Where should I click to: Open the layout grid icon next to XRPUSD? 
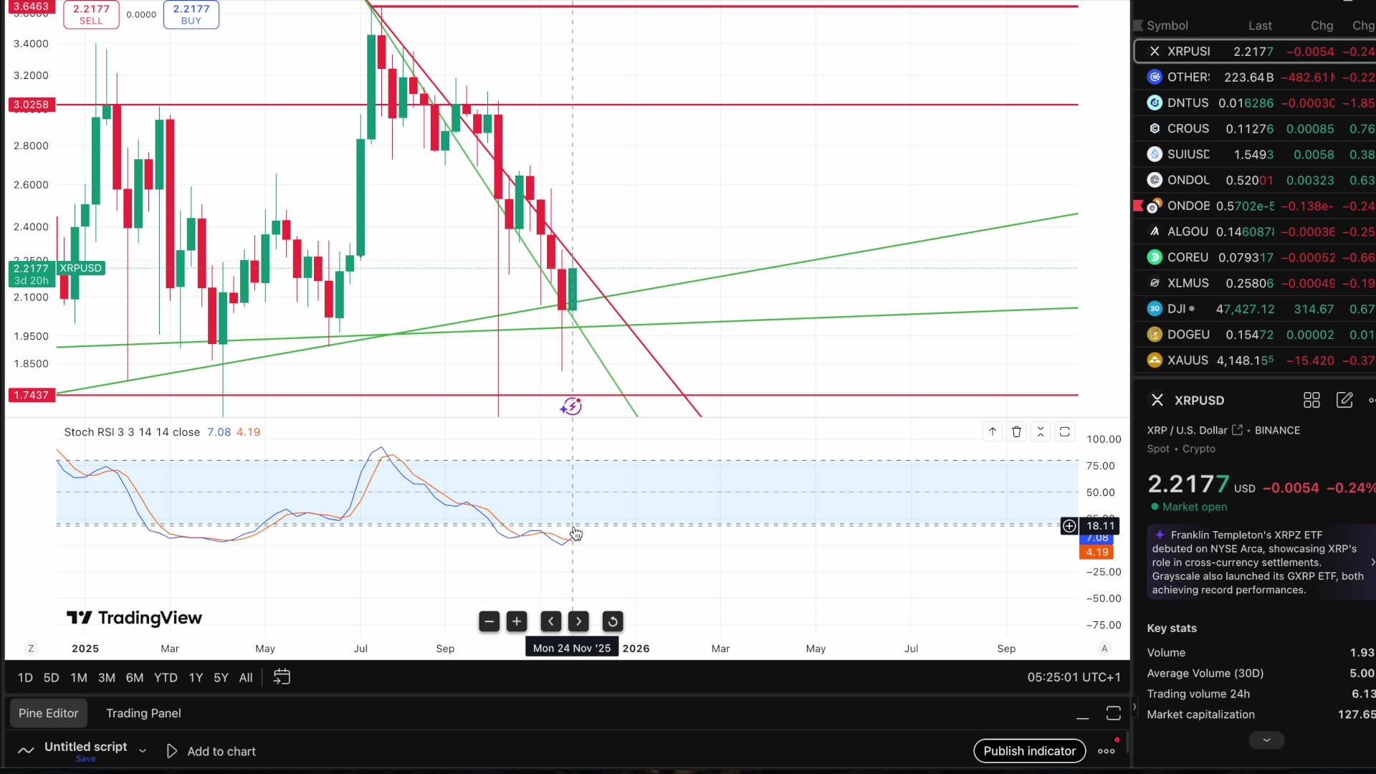coord(1312,400)
